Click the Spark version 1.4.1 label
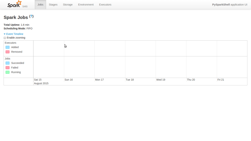 coord(25,6)
